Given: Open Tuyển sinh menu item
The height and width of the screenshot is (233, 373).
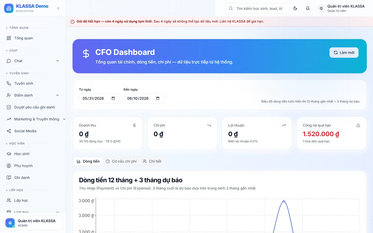Looking at the screenshot, I should [33, 83].
